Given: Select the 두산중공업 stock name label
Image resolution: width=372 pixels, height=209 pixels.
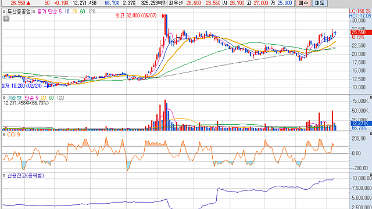Looking at the screenshot, I should tap(19, 12).
